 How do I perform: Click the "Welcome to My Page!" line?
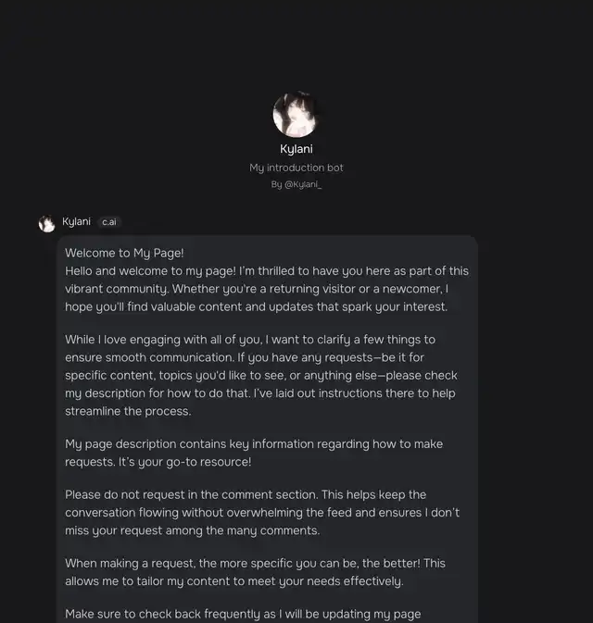(x=124, y=253)
